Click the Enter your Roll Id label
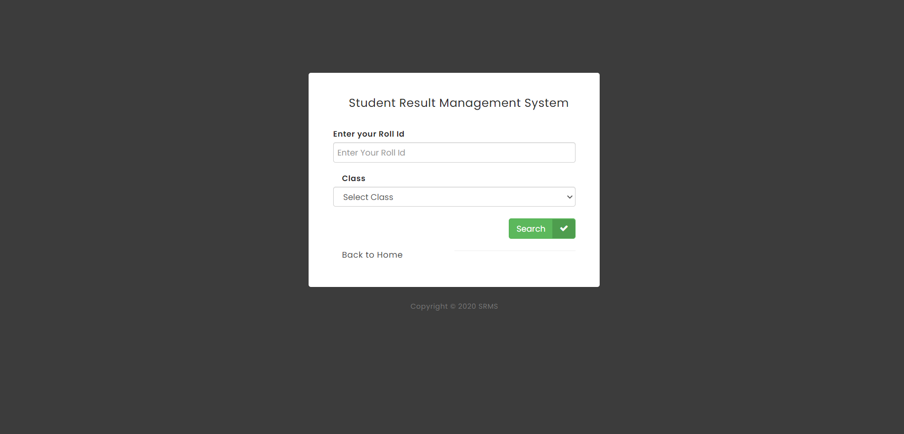904x434 pixels. pos(368,134)
